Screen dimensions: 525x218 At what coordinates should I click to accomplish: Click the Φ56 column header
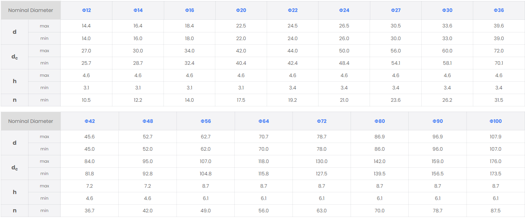click(x=206, y=121)
